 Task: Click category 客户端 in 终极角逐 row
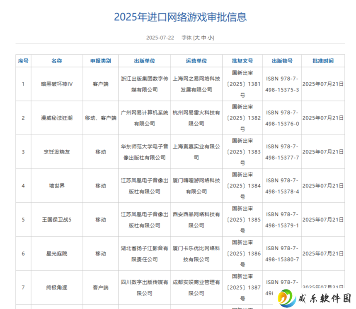(101, 288)
